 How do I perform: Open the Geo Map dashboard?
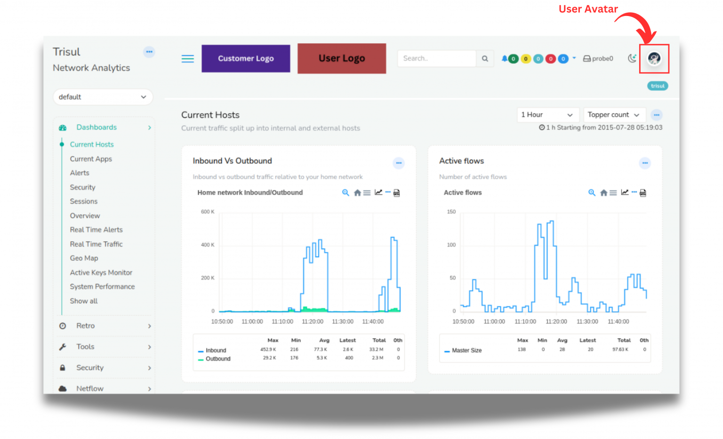84,258
